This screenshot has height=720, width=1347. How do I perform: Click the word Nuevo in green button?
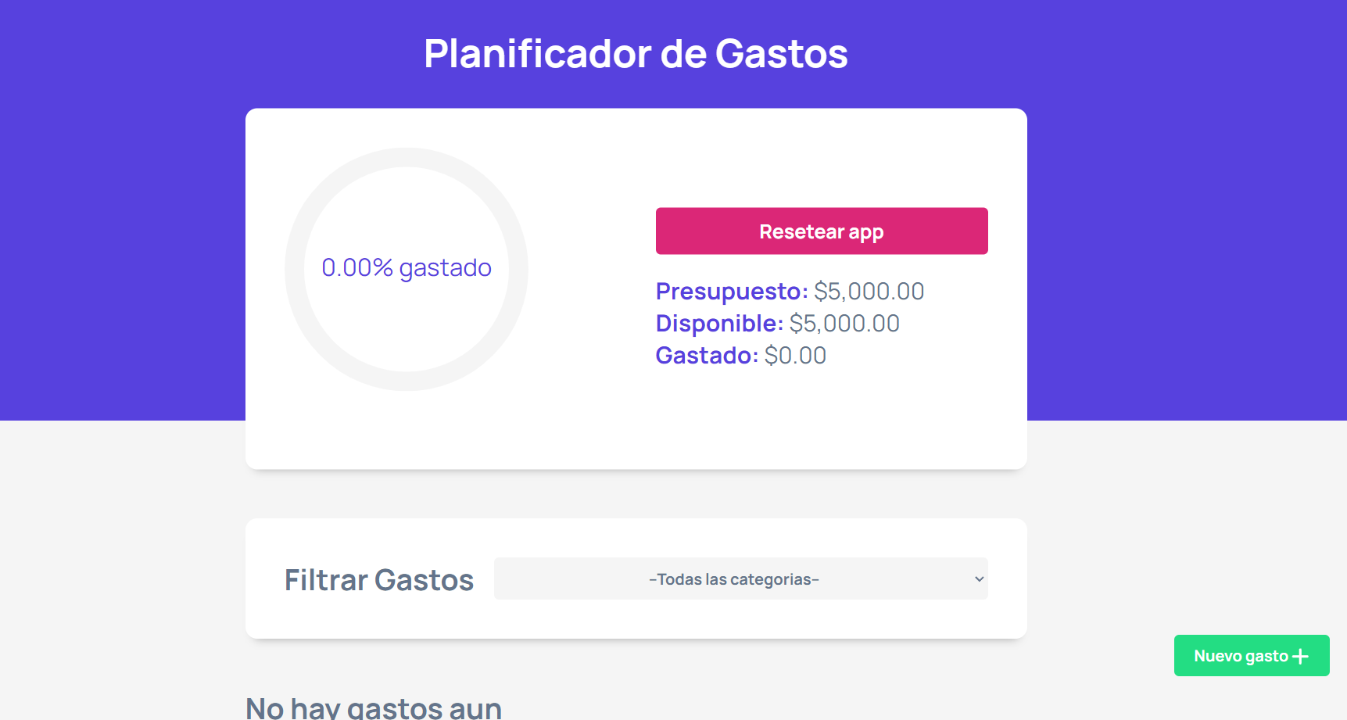tap(1217, 656)
